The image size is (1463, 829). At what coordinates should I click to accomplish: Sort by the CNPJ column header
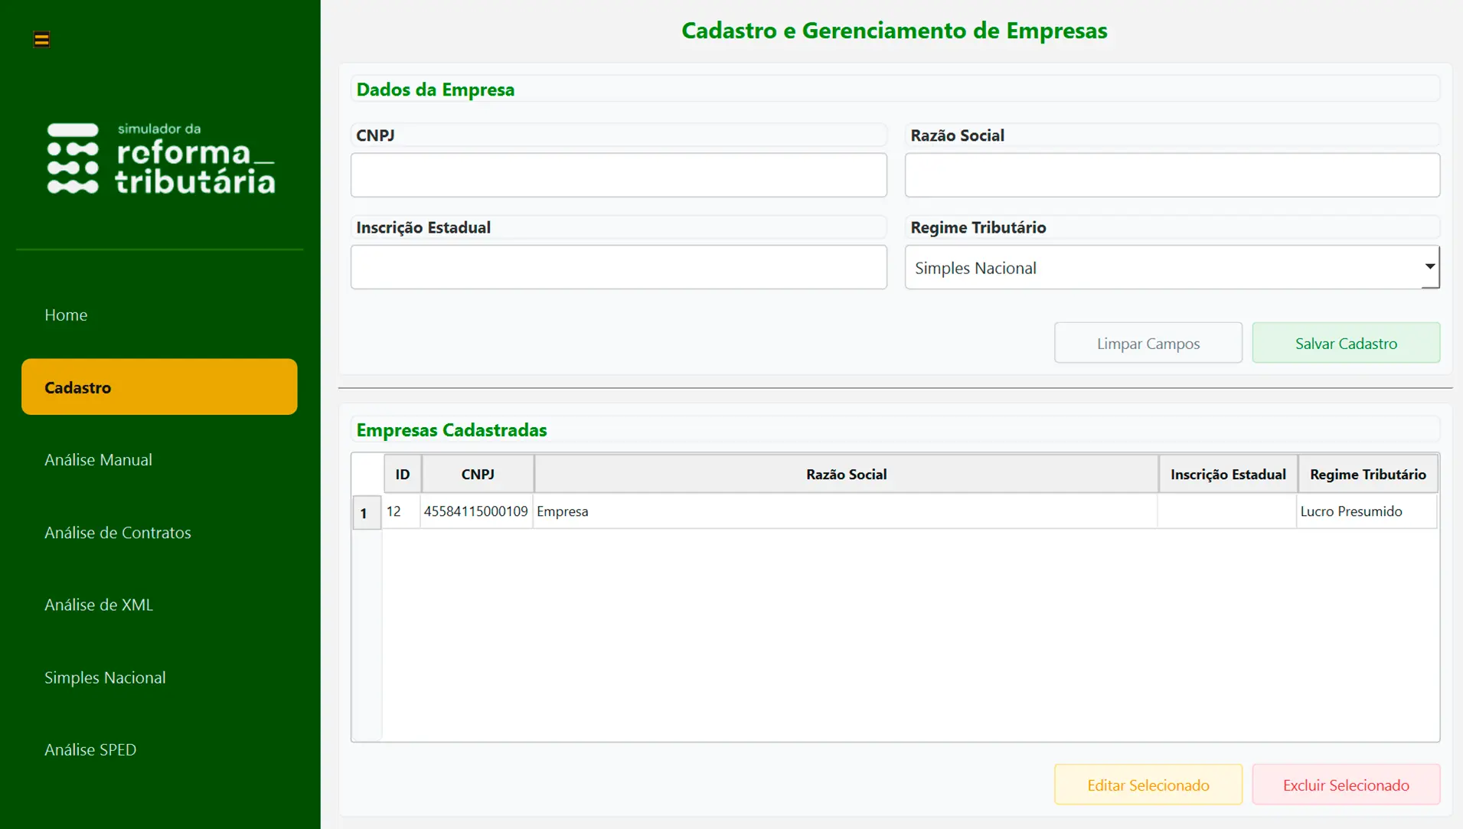[477, 474]
